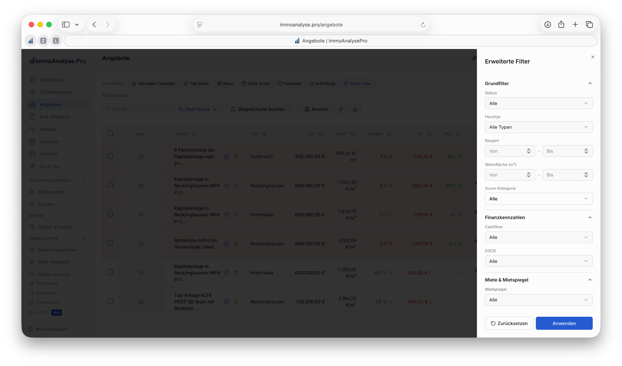Open Pipeline in the sidebar
This screenshot has width=622, height=366.
(57, 129)
